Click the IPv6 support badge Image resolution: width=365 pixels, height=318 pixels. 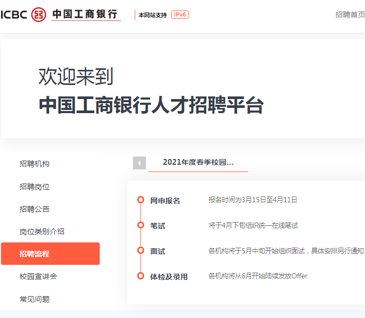point(180,15)
